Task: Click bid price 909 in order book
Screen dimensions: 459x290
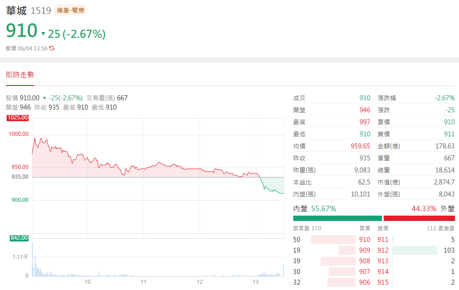Action: (x=365, y=250)
